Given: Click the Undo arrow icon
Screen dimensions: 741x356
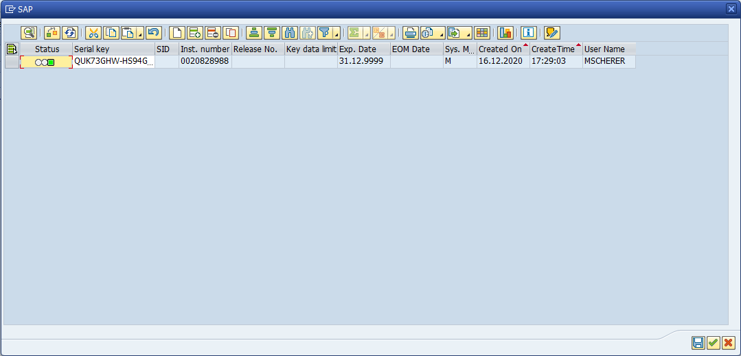Looking at the screenshot, I should coord(153,32).
